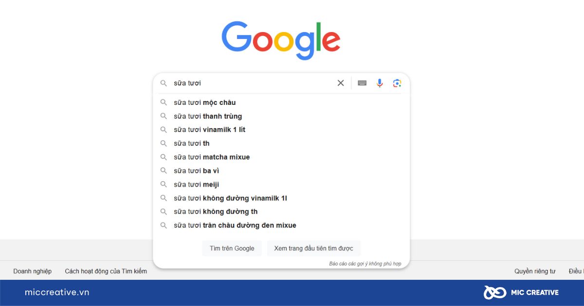584x306 pixels.
Task: Select 'sữa tươi matcha mixue' suggestion
Action: 281,157
